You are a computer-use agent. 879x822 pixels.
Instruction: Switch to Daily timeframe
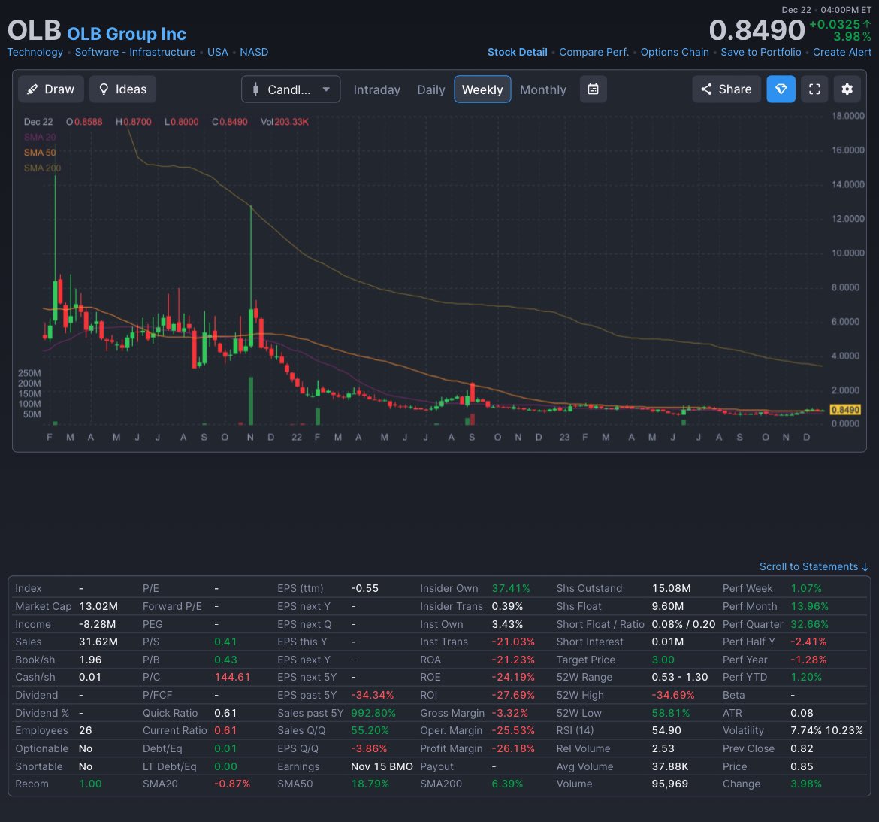coord(431,89)
